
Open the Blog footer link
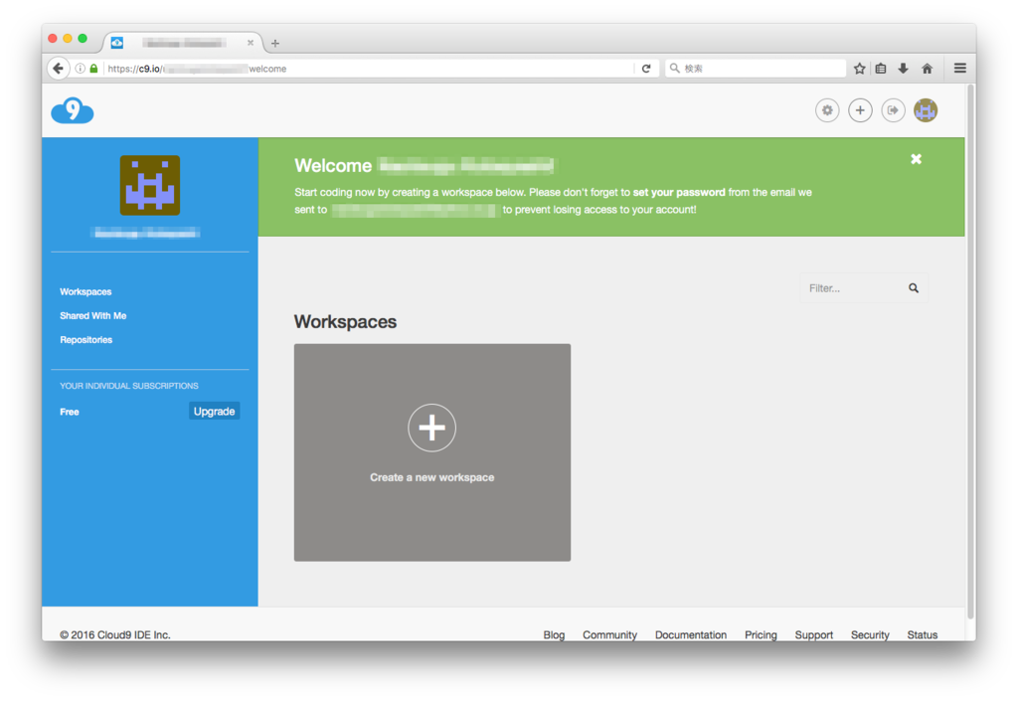[554, 634]
